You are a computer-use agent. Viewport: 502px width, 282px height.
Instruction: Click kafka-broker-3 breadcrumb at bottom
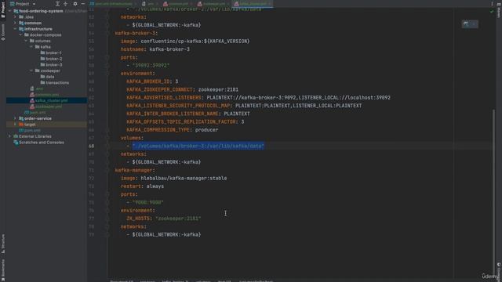175,280
